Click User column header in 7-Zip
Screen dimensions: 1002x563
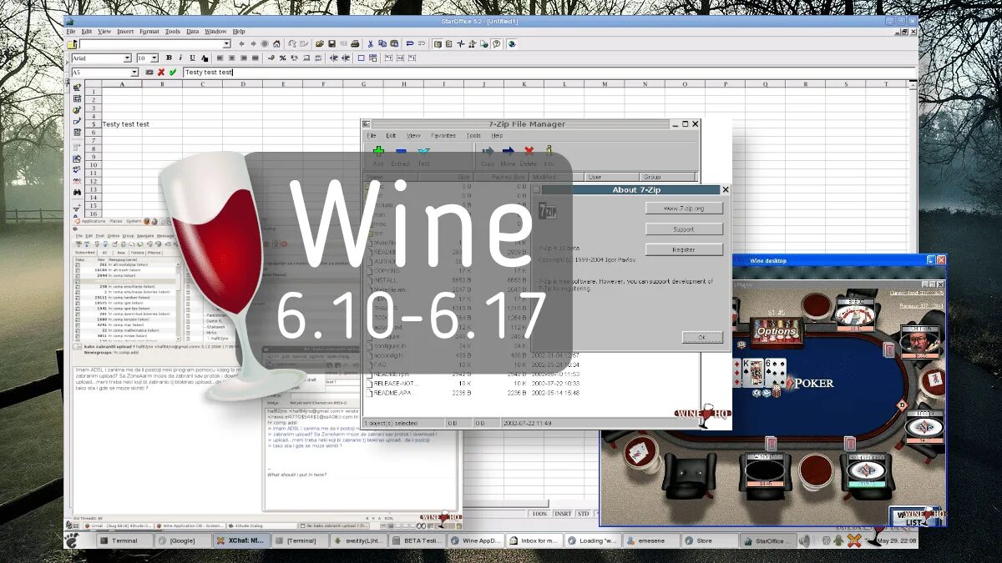[x=613, y=177]
